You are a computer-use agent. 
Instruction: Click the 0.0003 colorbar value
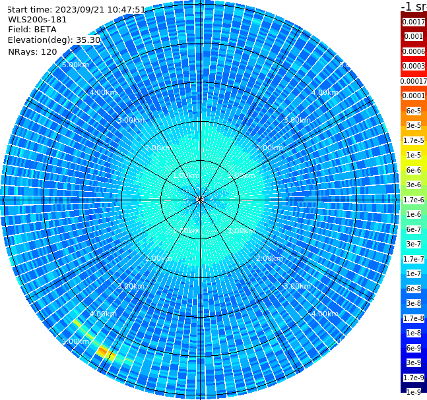(414, 66)
